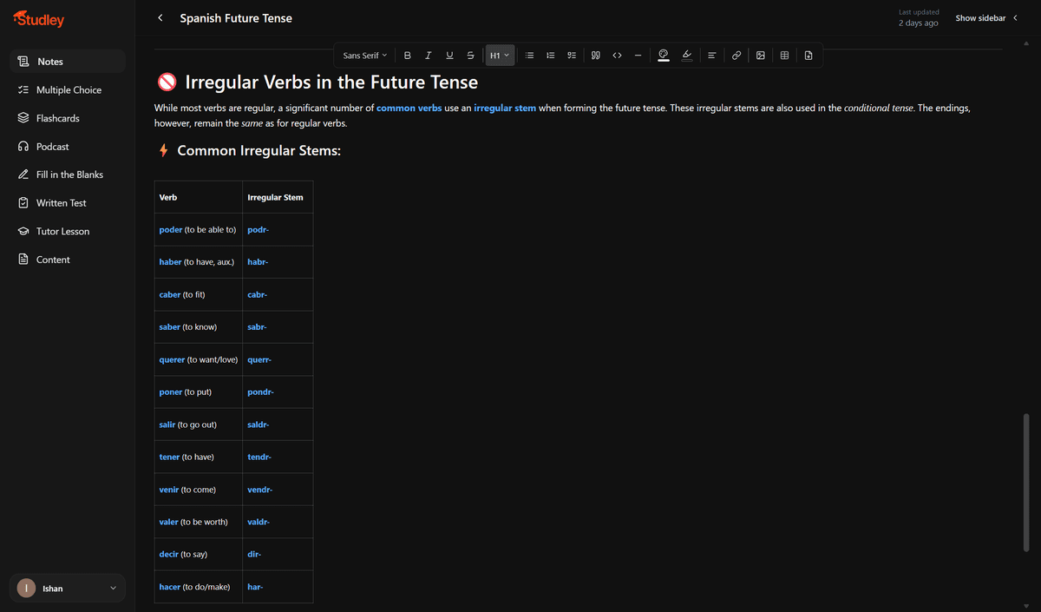
Task: Open the highlight color tool
Action: click(x=686, y=56)
